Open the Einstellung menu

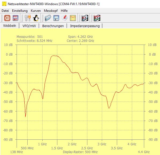(x=20, y=11)
